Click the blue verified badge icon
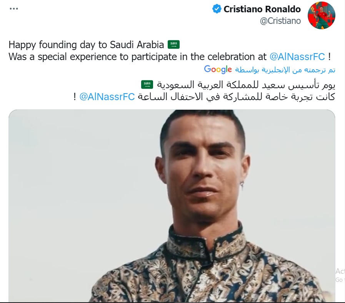The image size is (345, 303). tap(217, 9)
